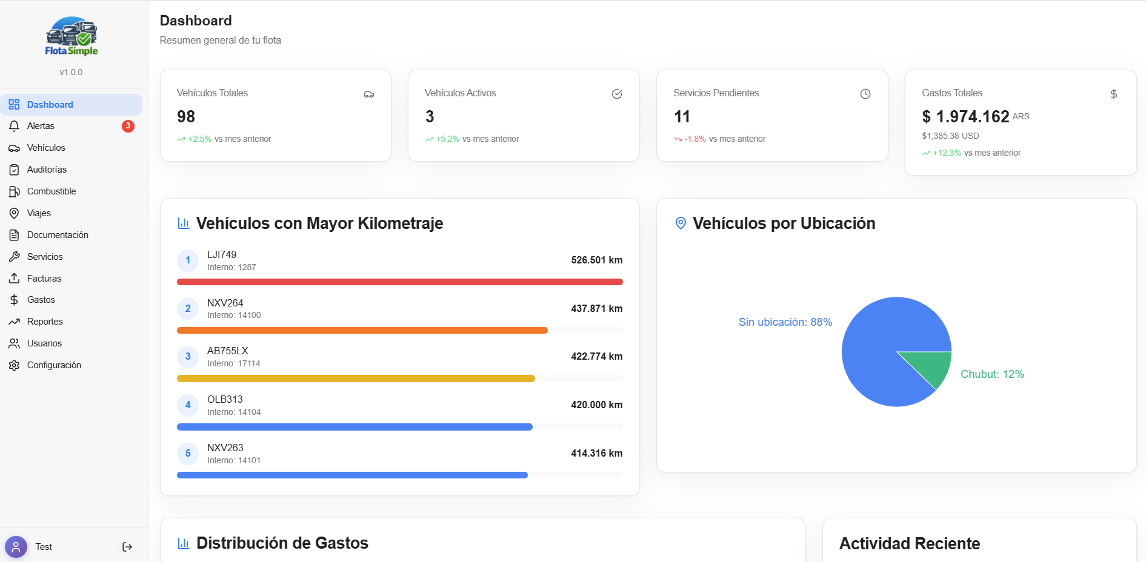Screen dimensions: 1146x562
Task: Click the FlotaSimple logo
Action: [x=72, y=37]
